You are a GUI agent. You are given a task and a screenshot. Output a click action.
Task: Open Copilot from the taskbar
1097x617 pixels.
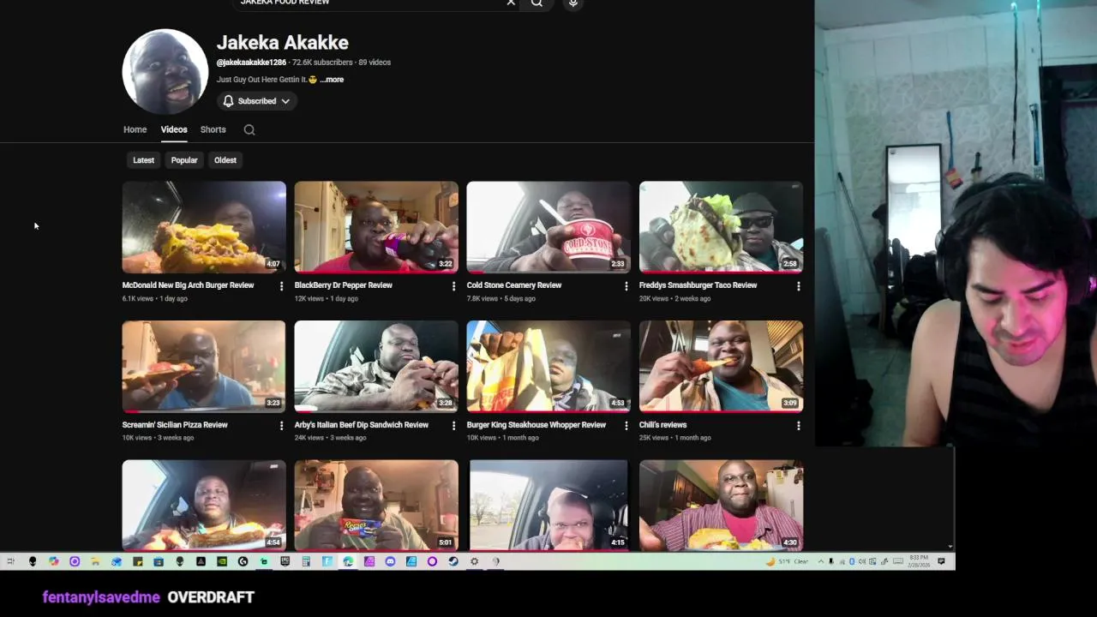pyautogui.click(x=53, y=561)
